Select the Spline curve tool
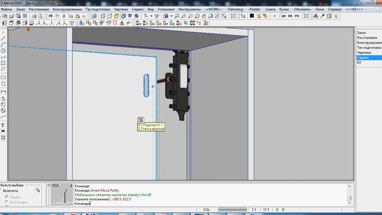 (x=3, y=57)
